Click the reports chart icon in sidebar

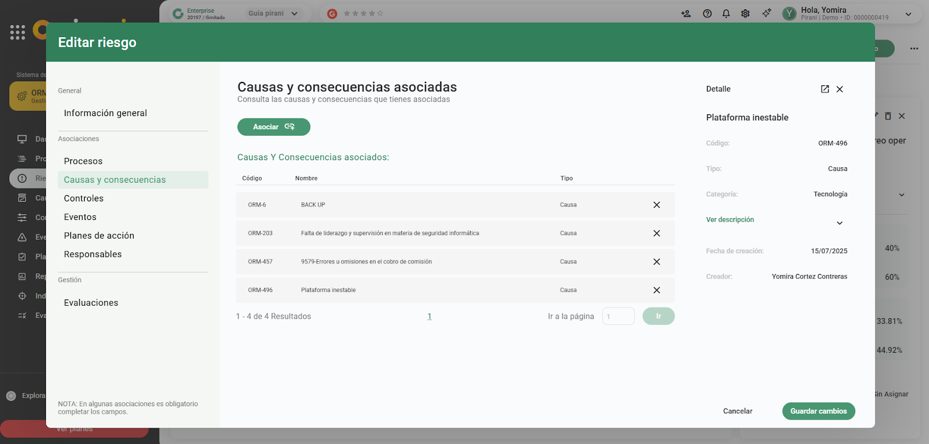(x=22, y=276)
